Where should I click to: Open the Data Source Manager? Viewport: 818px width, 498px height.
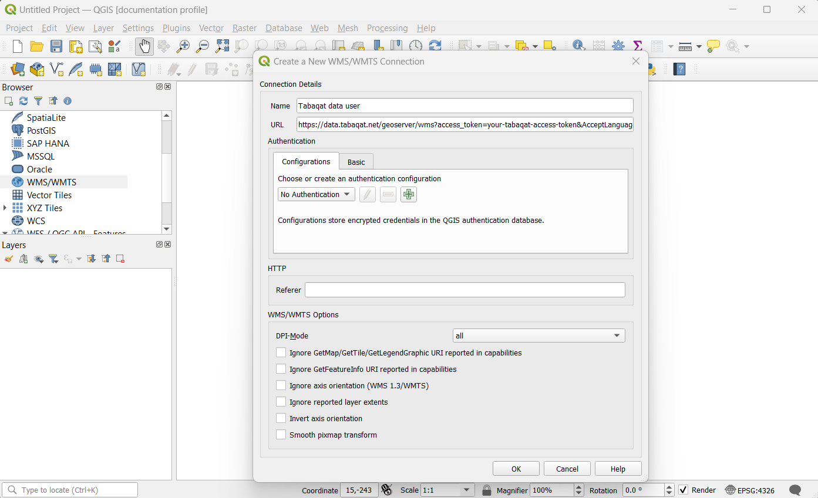pos(17,69)
